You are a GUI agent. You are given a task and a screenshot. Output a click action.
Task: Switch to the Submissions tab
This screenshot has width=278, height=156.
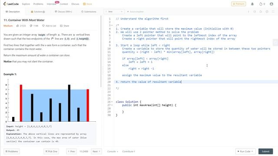tap(89, 12)
